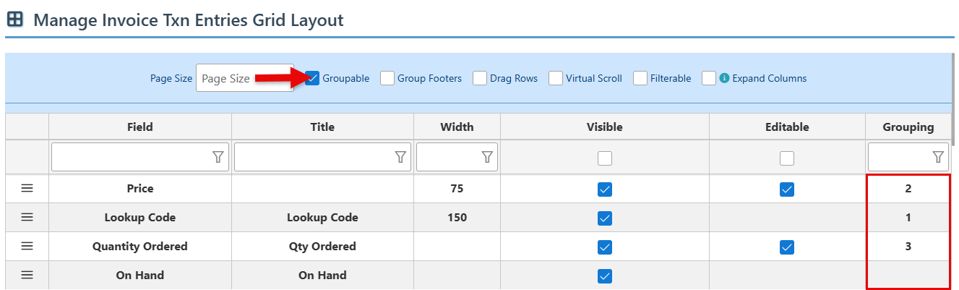Enable the Group Footers checkbox
This screenshot has width=959, height=290.
pos(387,78)
